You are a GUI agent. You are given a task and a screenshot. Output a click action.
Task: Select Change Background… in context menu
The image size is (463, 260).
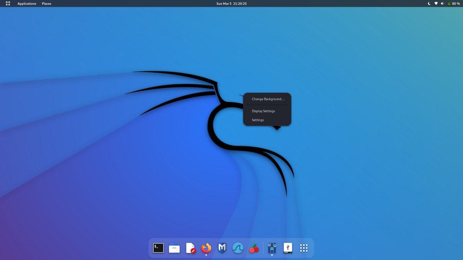pyautogui.click(x=268, y=99)
